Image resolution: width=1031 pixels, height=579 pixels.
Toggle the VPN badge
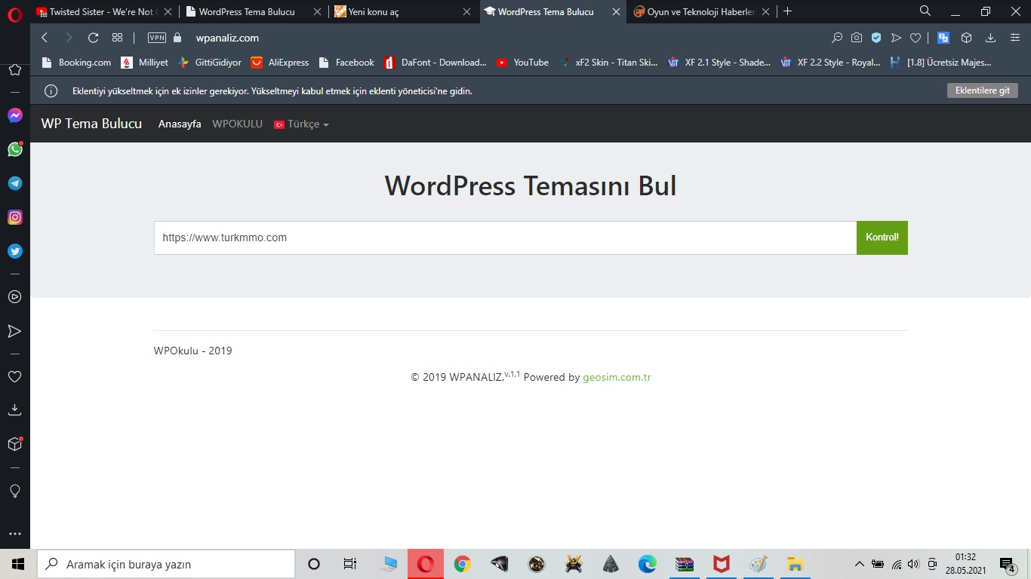coord(157,38)
